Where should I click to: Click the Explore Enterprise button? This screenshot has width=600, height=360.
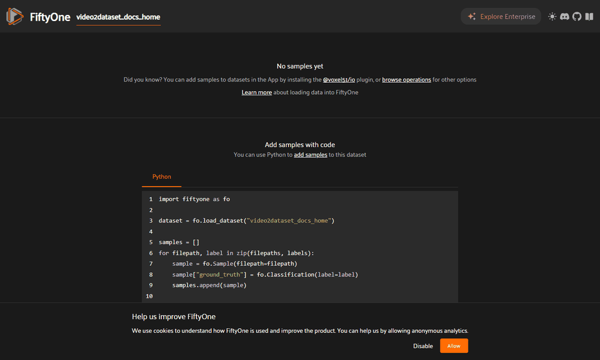[500, 16]
